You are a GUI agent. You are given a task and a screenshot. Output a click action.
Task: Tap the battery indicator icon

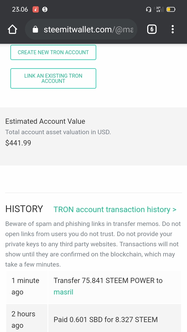(171, 10)
